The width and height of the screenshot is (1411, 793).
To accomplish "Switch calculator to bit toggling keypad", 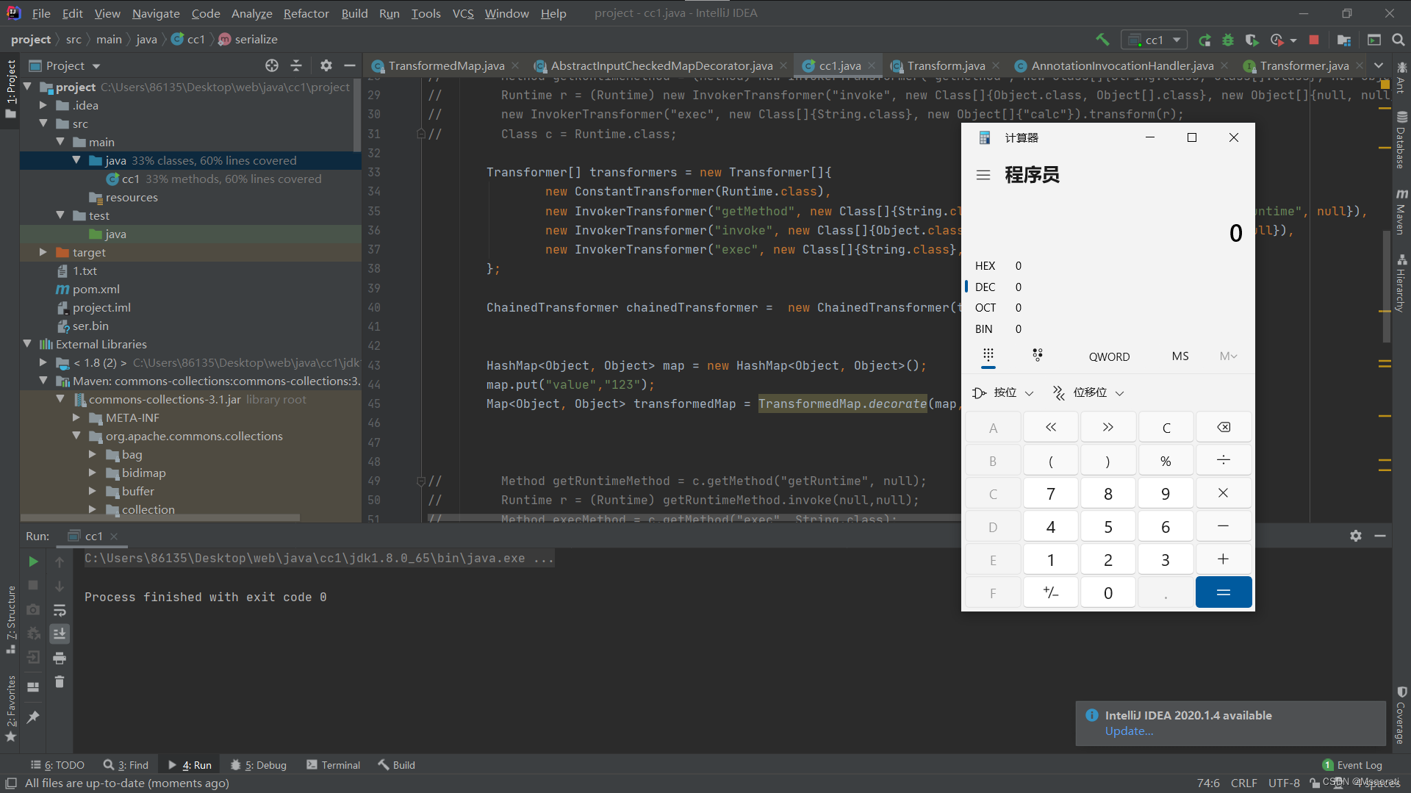I will pos(1037,356).
